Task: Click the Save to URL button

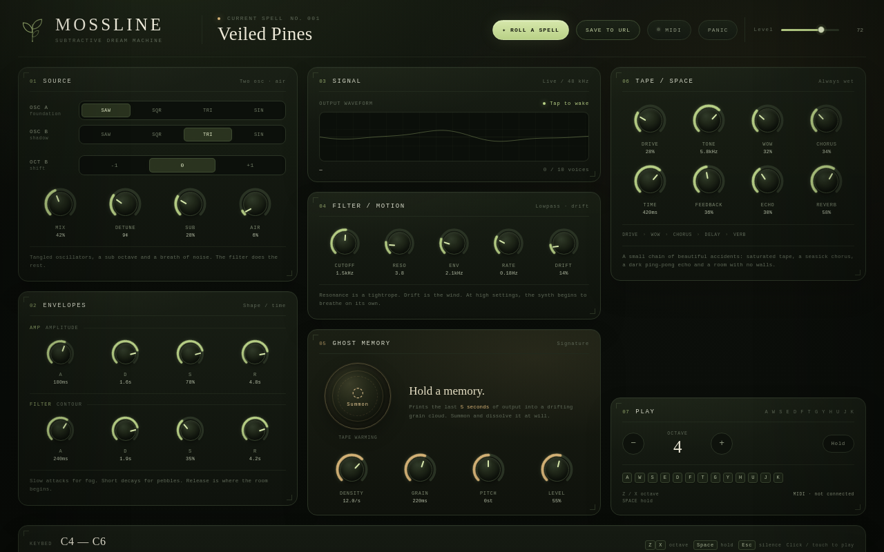Action: pyautogui.click(x=608, y=30)
